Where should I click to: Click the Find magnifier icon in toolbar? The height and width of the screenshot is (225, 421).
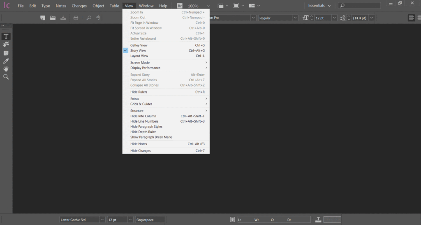coord(89,18)
